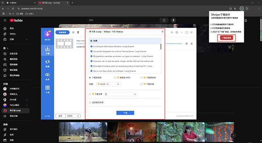Viewport: 262px width, 143px height.
Task: Uncheck 'I turned the Woodshed' video
Action: point(91,51)
